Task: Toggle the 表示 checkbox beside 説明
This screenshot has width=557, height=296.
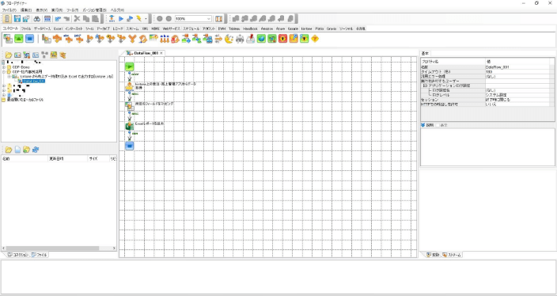Action: pyautogui.click(x=438, y=125)
